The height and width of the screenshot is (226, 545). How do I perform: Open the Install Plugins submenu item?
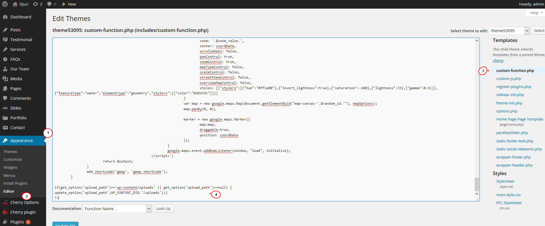[16, 183]
